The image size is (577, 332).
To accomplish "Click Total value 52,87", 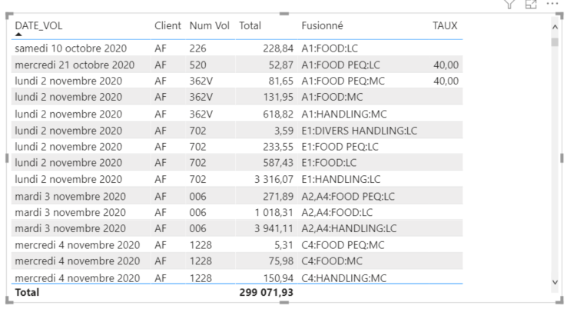I will tap(280, 65).
